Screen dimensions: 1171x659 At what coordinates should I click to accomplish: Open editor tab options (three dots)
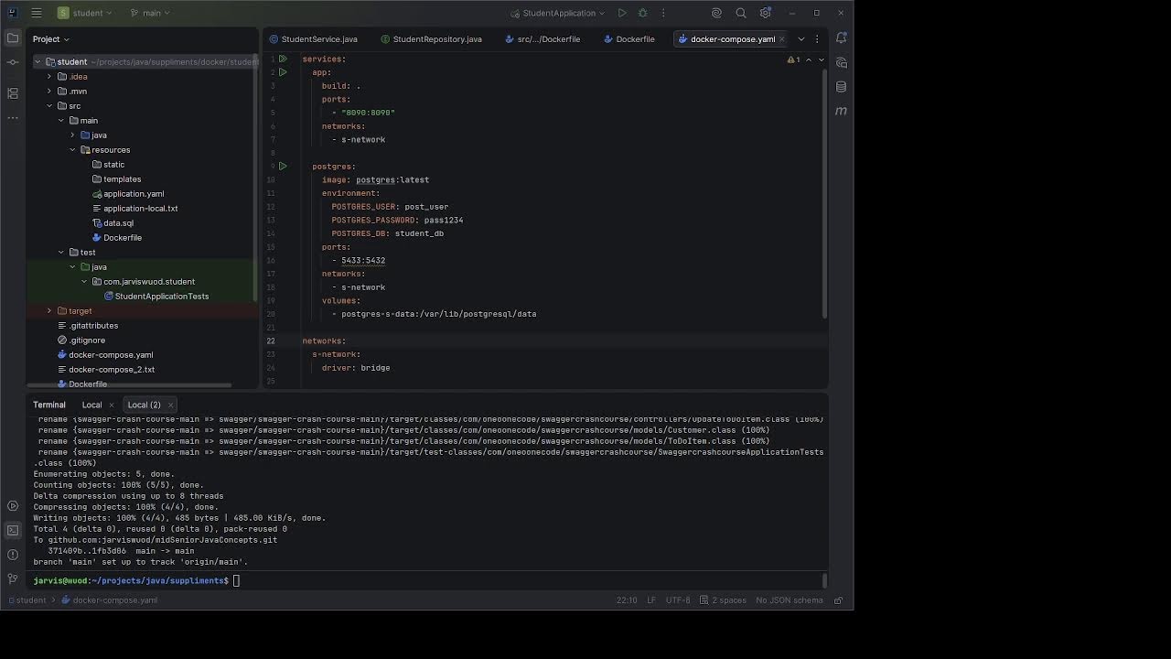point(817,39)
